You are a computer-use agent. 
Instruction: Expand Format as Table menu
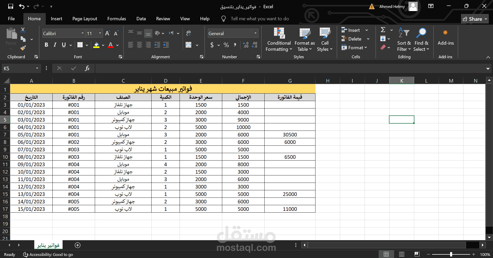305,39
